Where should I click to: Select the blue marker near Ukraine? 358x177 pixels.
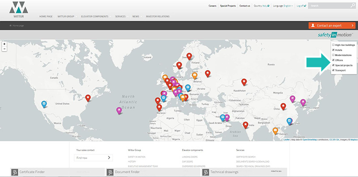[188, 88]
